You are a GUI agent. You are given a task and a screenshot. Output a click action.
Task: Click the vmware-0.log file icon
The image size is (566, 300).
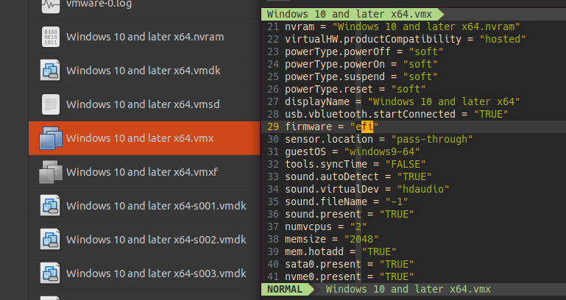point(51,5)
